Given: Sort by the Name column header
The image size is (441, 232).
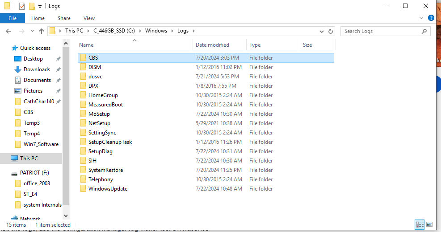Looking at the screenshot, I should tap(86, 45).
